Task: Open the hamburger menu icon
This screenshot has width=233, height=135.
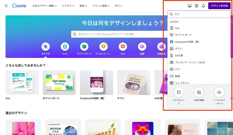Action: point(6,6)
